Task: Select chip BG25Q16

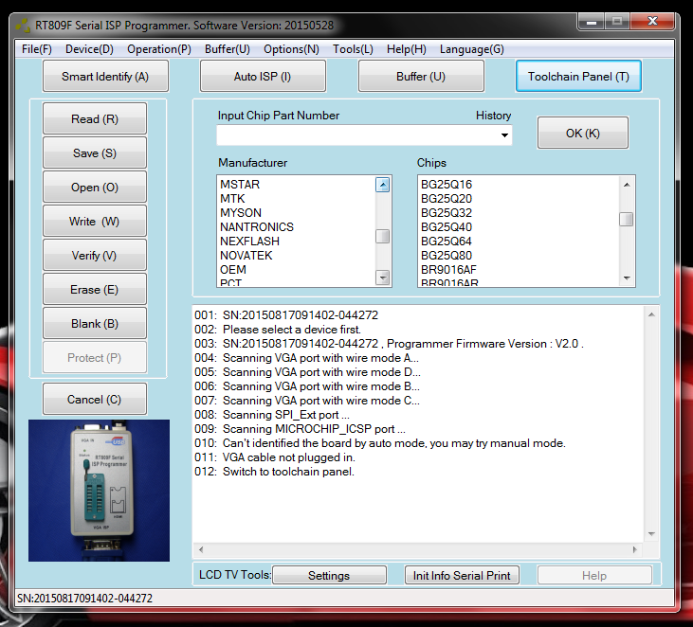Action: point(447,184)
